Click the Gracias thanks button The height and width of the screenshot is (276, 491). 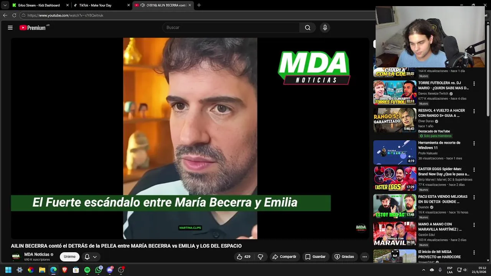(x=344, y=257)
